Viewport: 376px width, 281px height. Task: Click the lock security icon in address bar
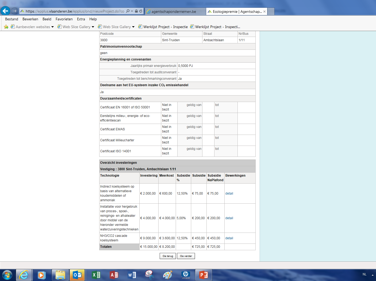[136, 11]
